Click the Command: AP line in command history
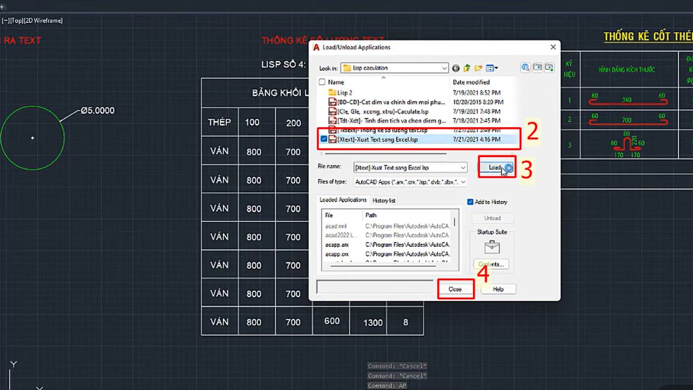693x390 pixels. [388, 385]
